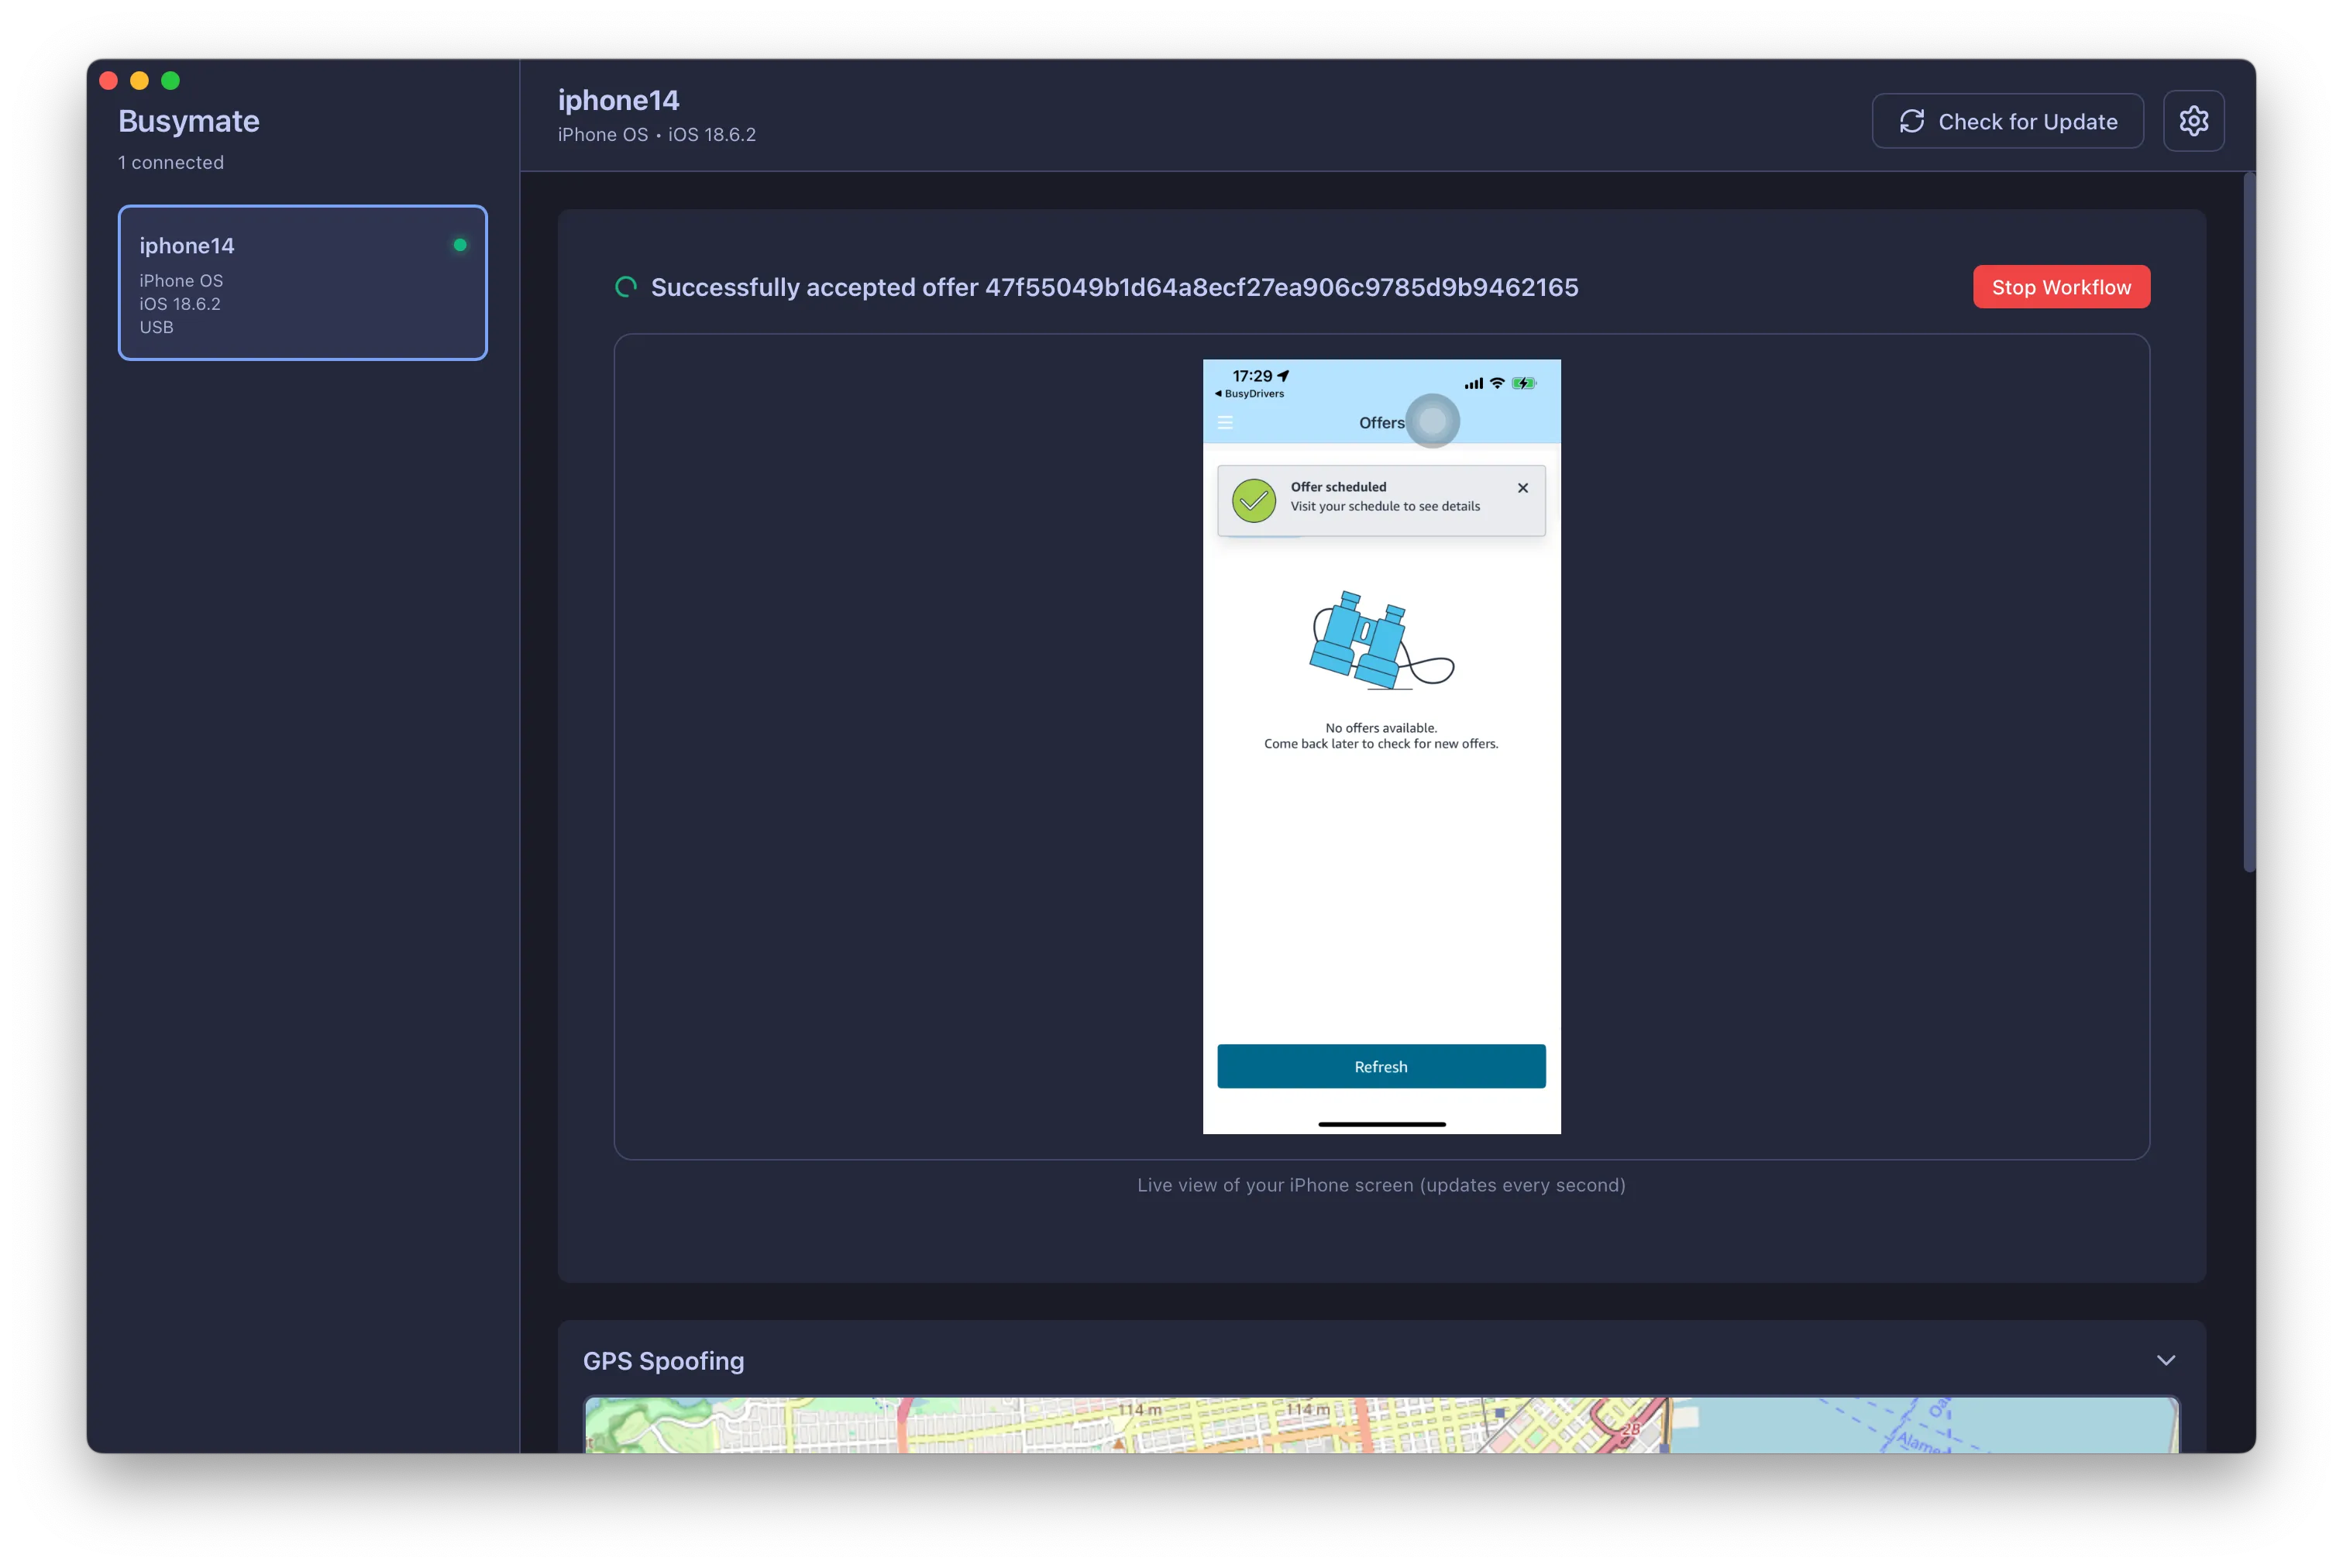Tap the Refresh button on phone screen
2343x1568 pixels.
[x=1380, y=1066]
